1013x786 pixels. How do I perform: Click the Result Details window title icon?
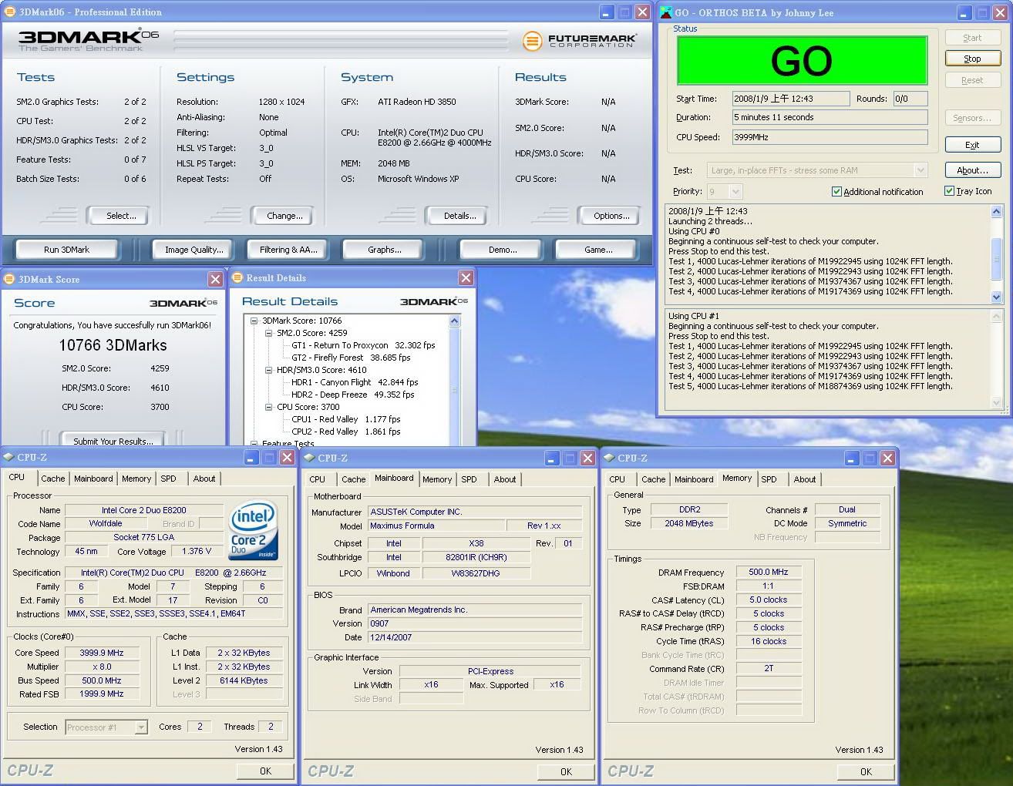point(237,278)
